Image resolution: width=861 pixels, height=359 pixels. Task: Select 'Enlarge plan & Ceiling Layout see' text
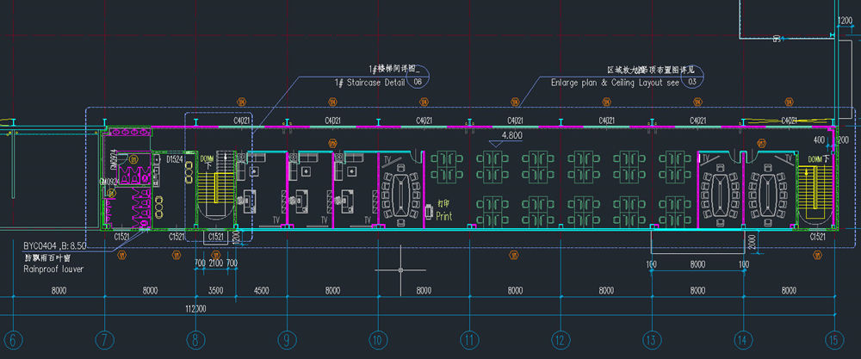pyautogui.click(x=615, y=83)
